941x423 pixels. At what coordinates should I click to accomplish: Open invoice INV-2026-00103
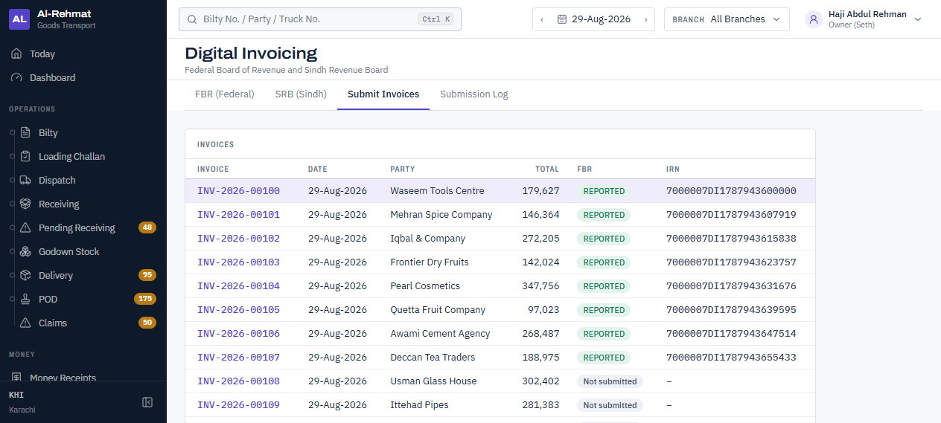point(238,262)
